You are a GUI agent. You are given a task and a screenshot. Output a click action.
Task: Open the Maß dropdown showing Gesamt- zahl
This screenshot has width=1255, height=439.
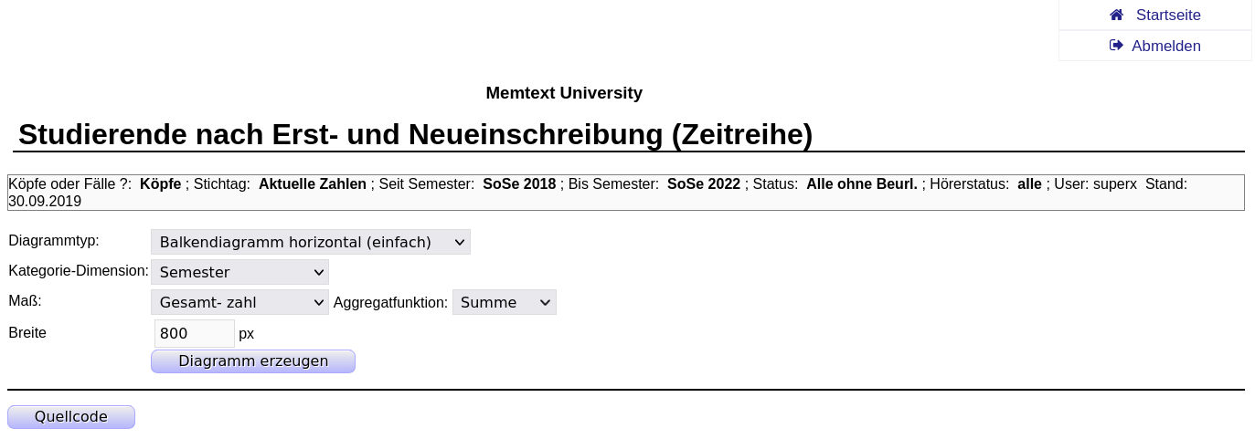coord(239,302)
